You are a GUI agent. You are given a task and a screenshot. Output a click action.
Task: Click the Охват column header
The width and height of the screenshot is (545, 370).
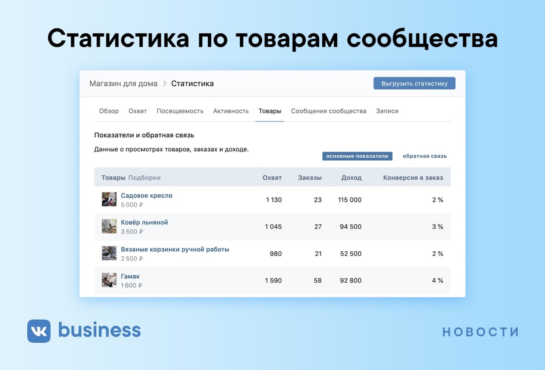click(272, 178)
